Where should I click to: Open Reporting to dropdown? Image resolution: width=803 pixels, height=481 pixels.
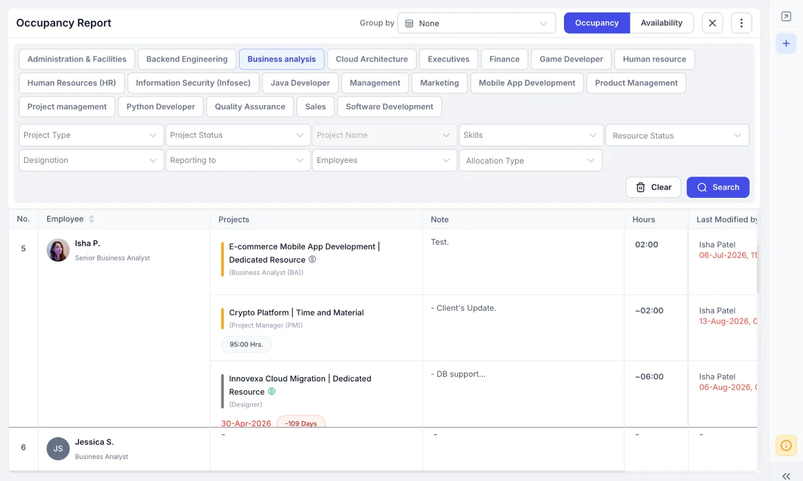pos(238,160)
